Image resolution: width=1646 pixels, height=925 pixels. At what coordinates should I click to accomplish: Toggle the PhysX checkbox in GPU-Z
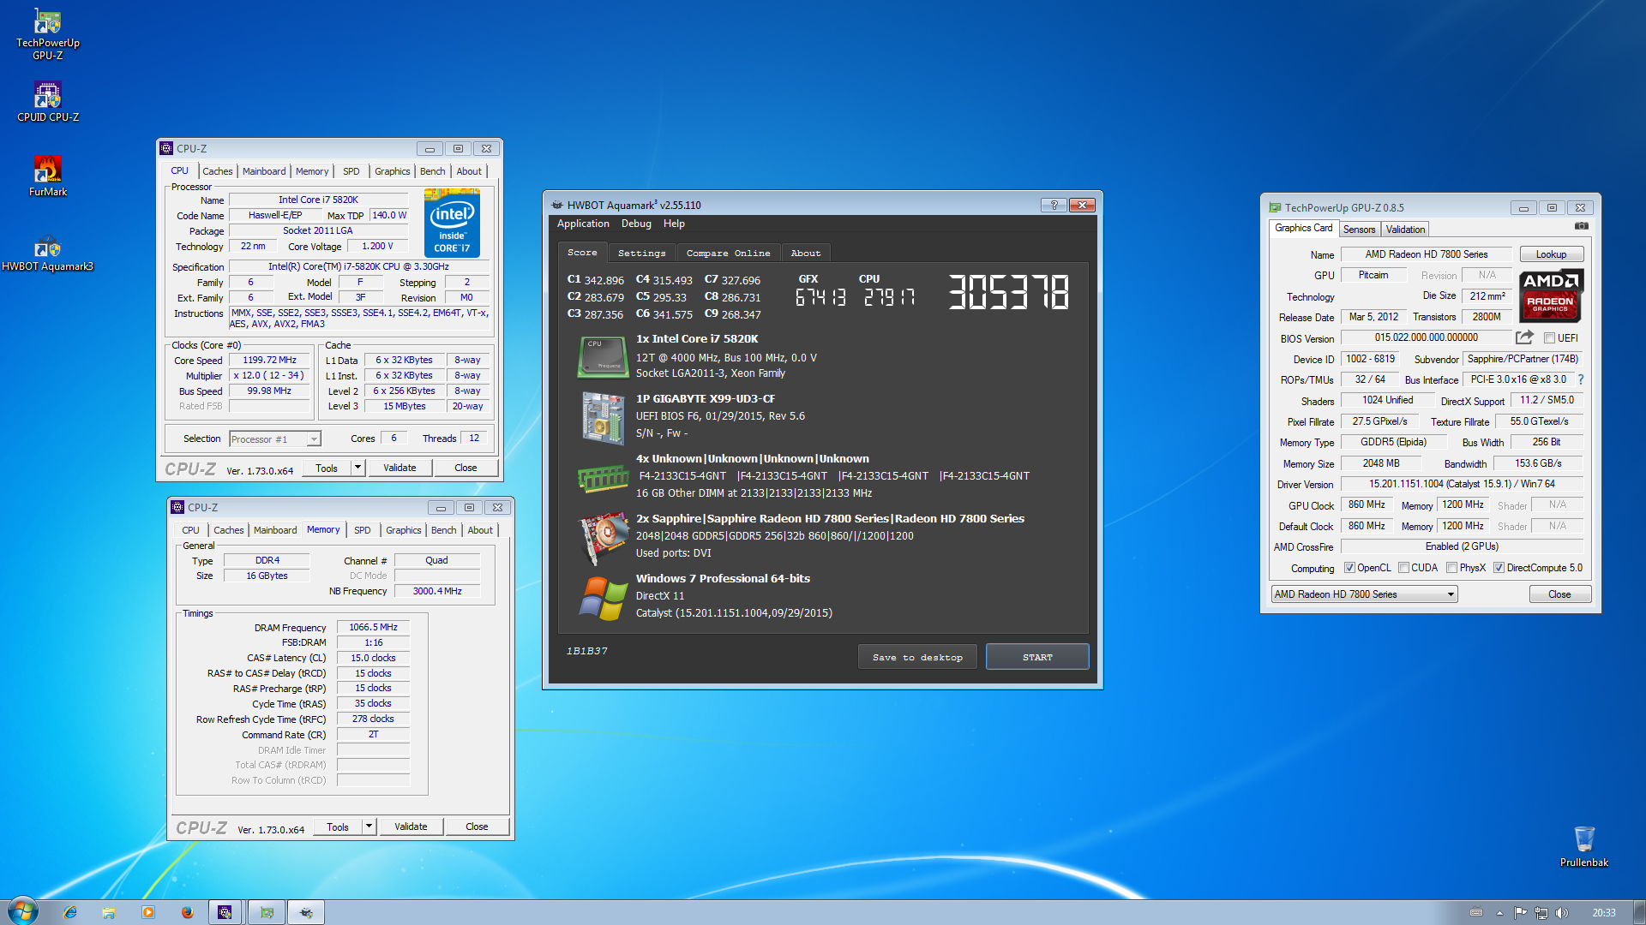(1451, 568)
